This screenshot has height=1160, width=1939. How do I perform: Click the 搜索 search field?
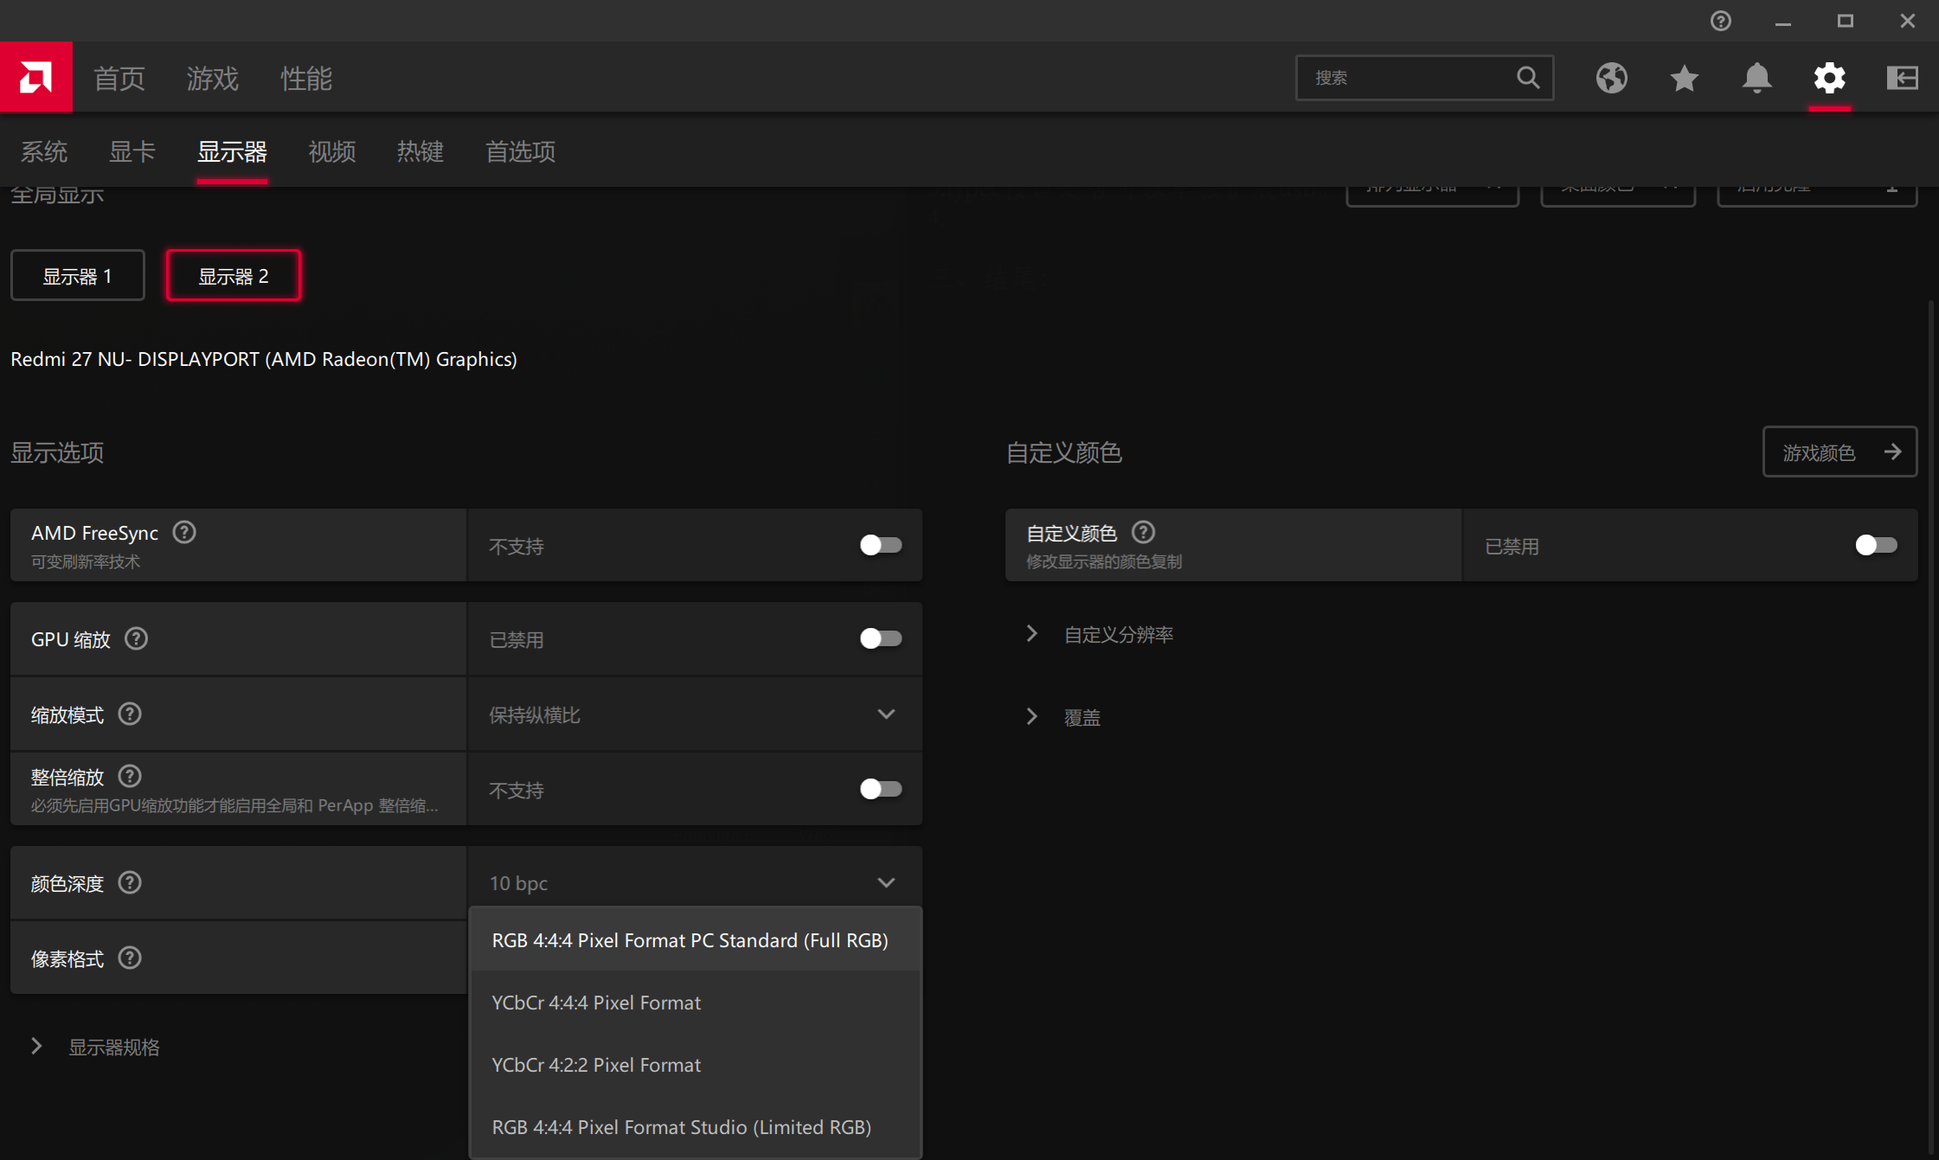pyautogui.click(x=1424, y=78)
